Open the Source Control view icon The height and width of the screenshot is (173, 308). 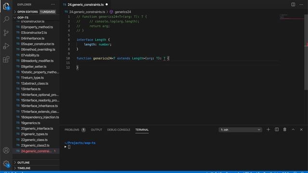tap(6, 33)
